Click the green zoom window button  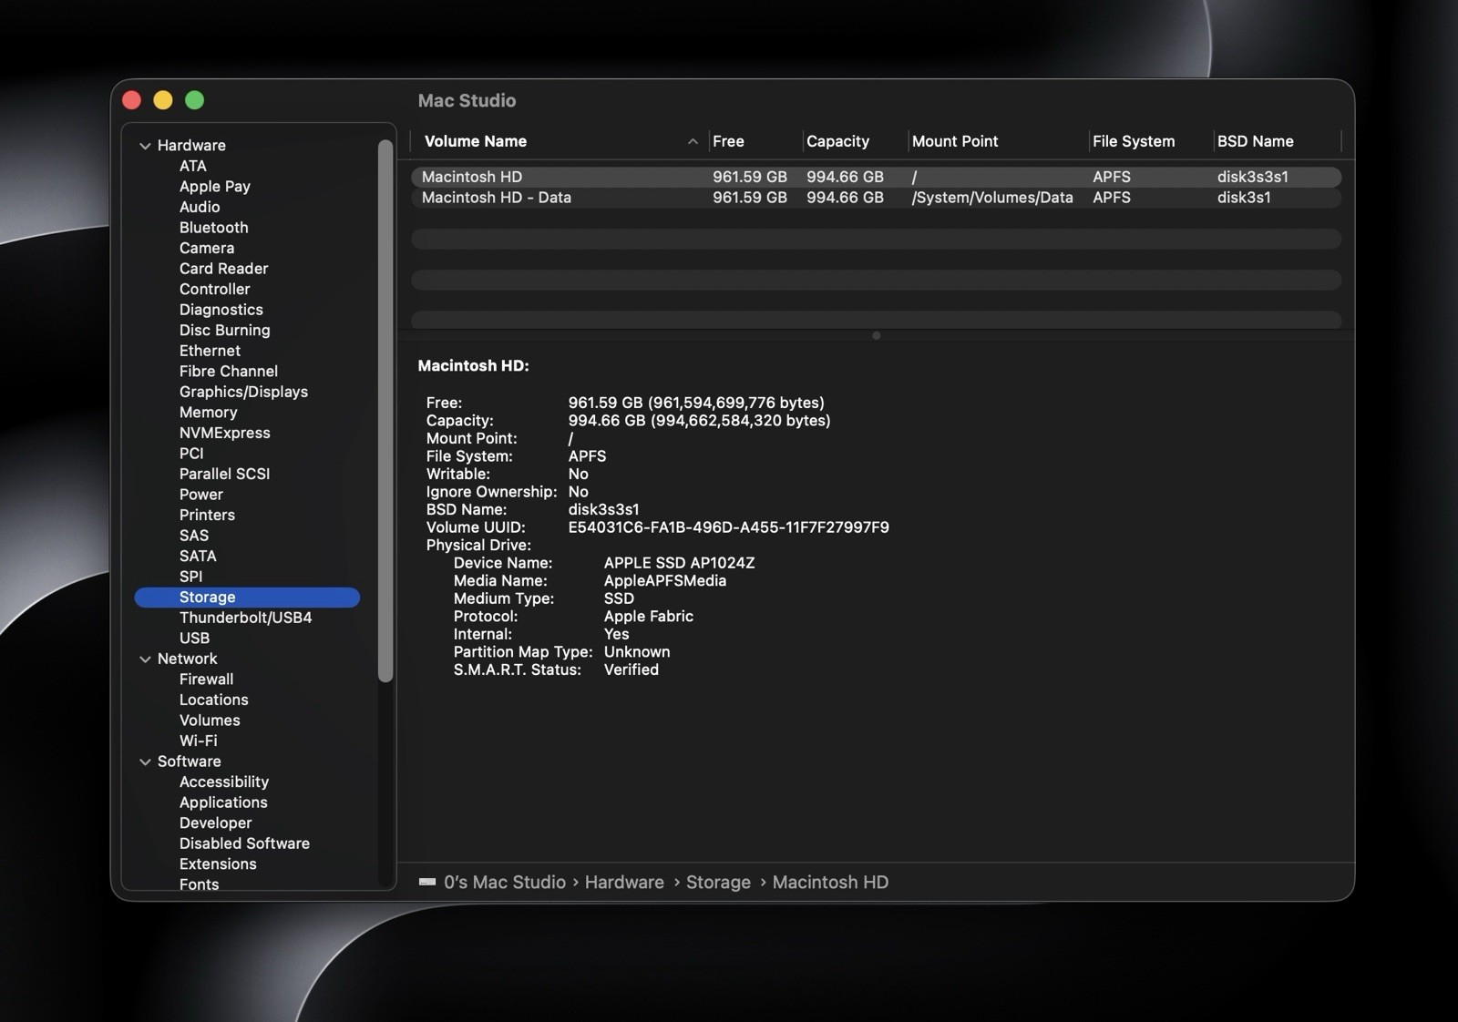[x=194, y=100]
